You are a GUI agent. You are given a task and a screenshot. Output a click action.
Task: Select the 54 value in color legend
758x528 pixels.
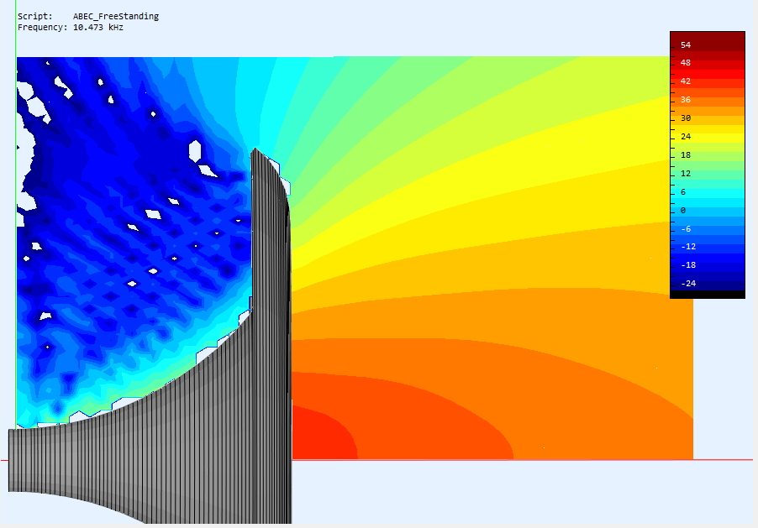pos(686,45)
